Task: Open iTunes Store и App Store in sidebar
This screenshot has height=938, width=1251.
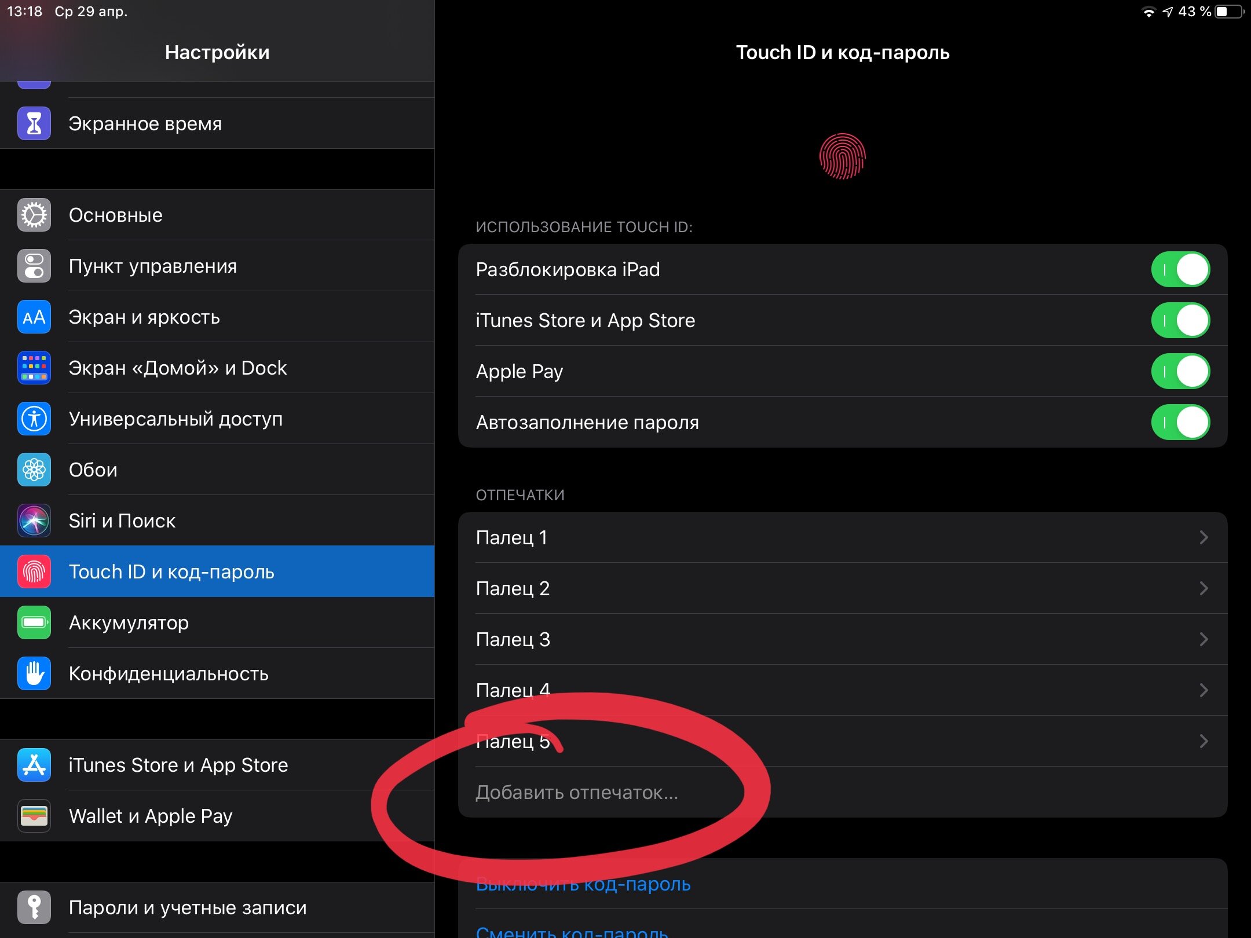Action: 217,765
